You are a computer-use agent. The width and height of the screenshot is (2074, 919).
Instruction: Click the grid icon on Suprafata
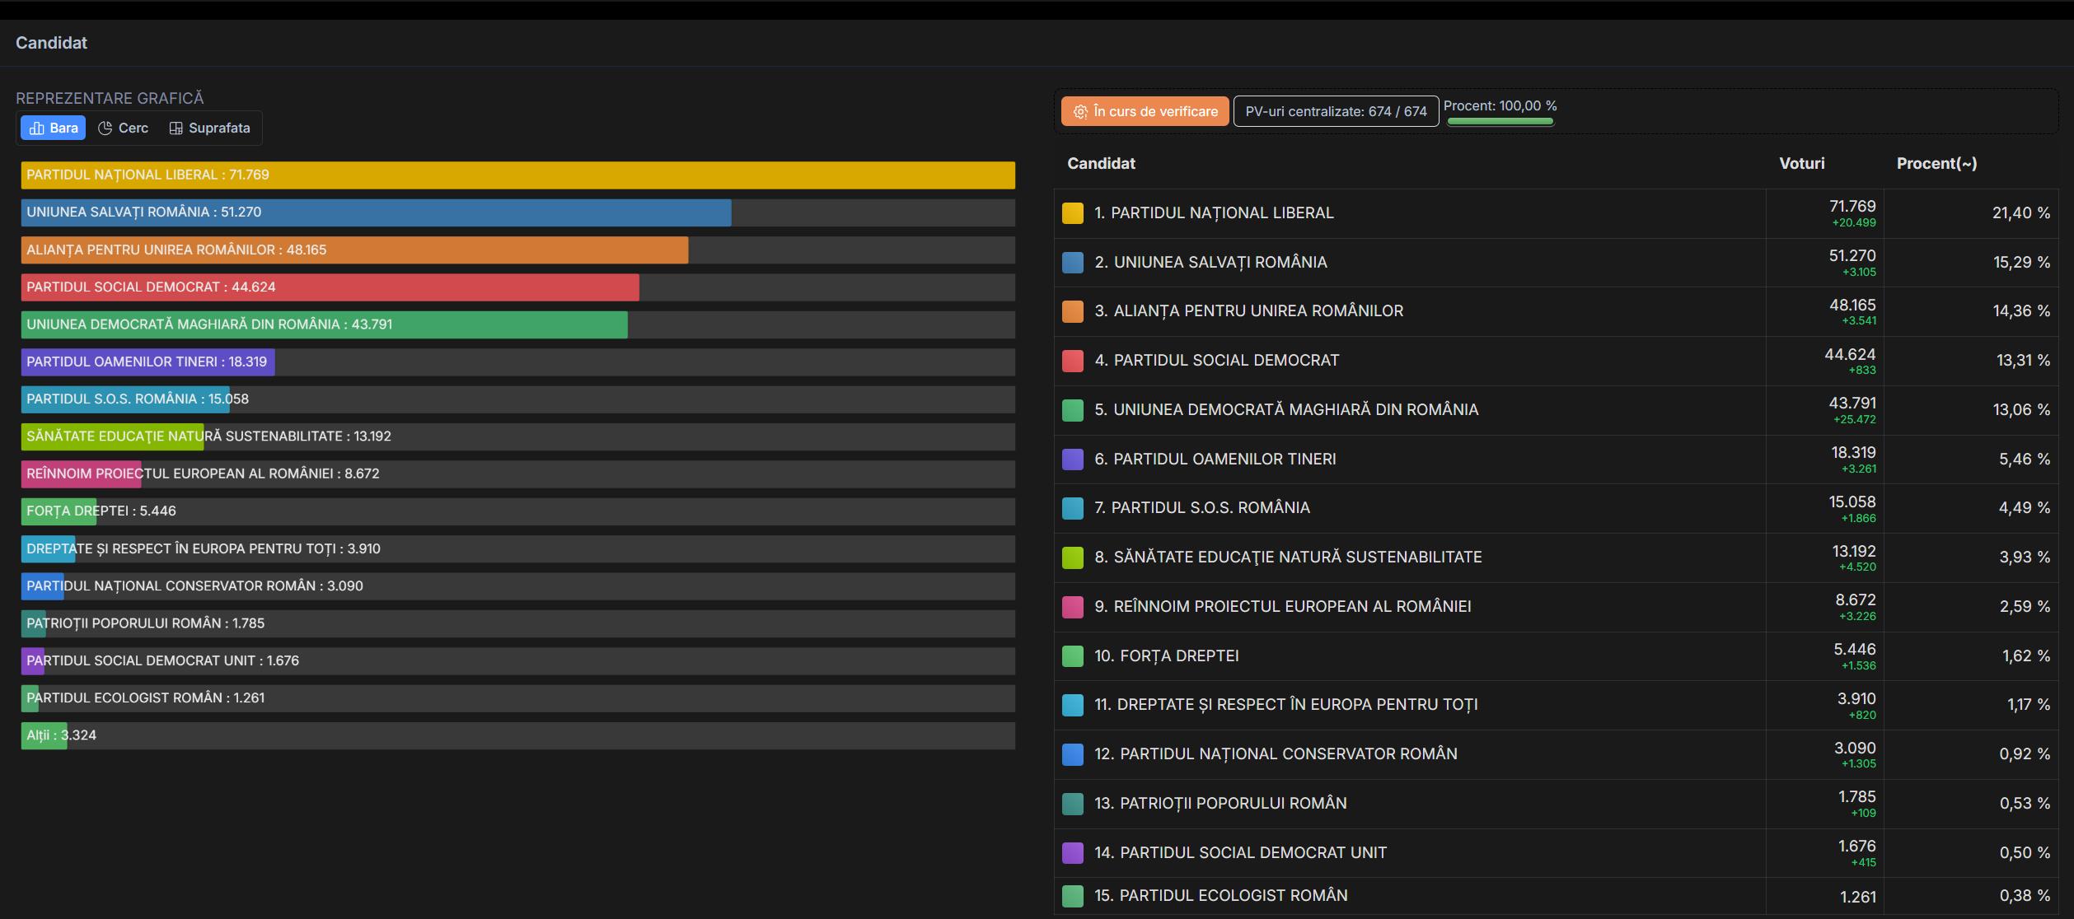click(176, 128)
